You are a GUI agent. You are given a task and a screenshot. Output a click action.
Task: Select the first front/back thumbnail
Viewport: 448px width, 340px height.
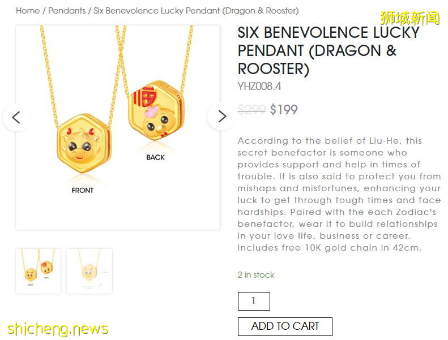(38, 271)
